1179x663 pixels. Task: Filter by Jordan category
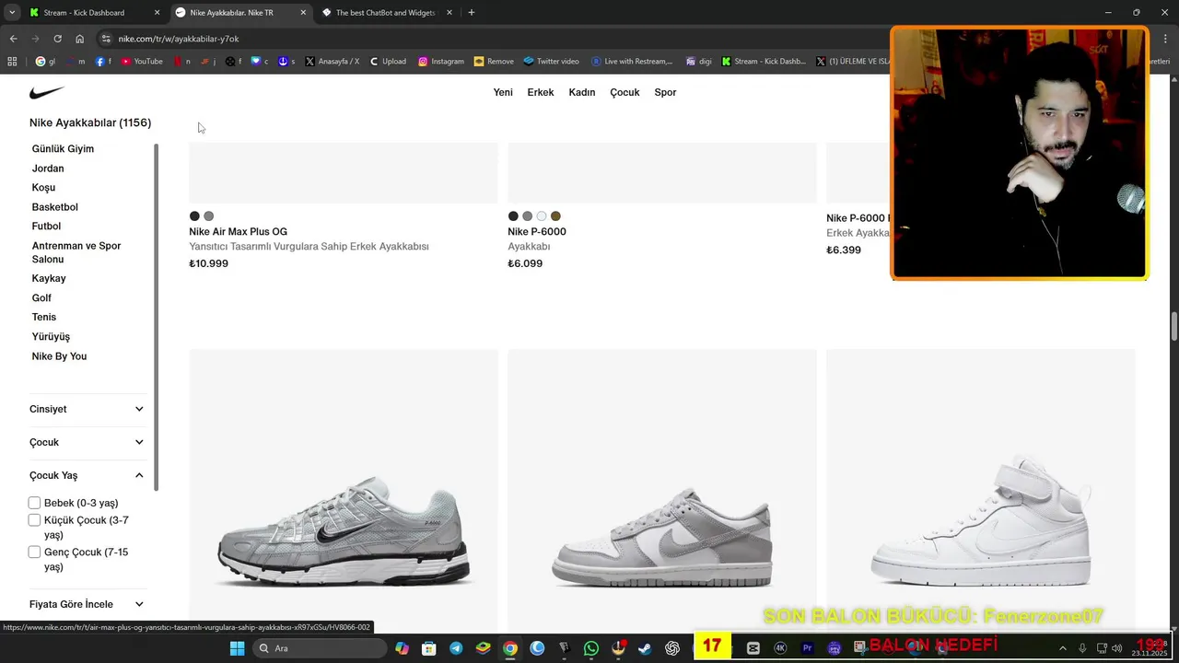coord(48,169)
